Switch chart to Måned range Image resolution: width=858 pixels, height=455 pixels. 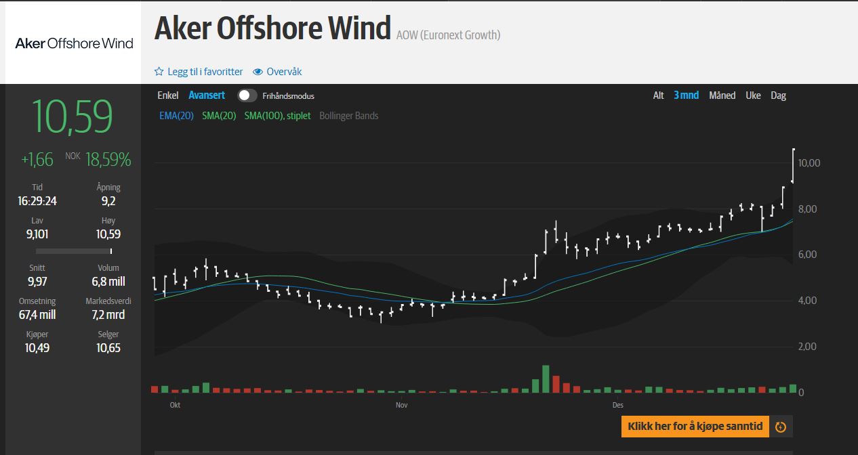[x=722, y=95]
